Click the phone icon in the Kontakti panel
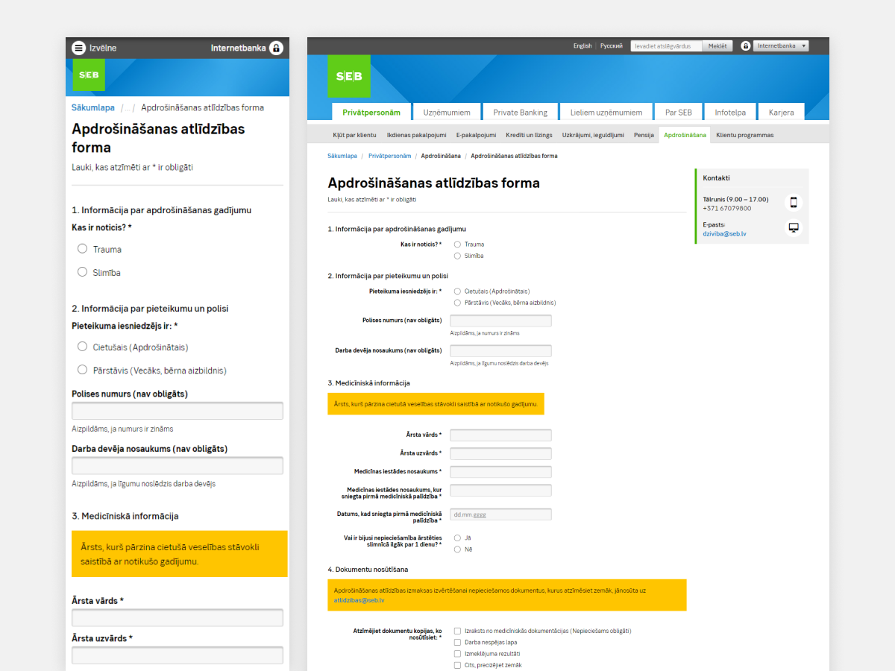Viewport: 895px width, 671px height. click(794, 202)
